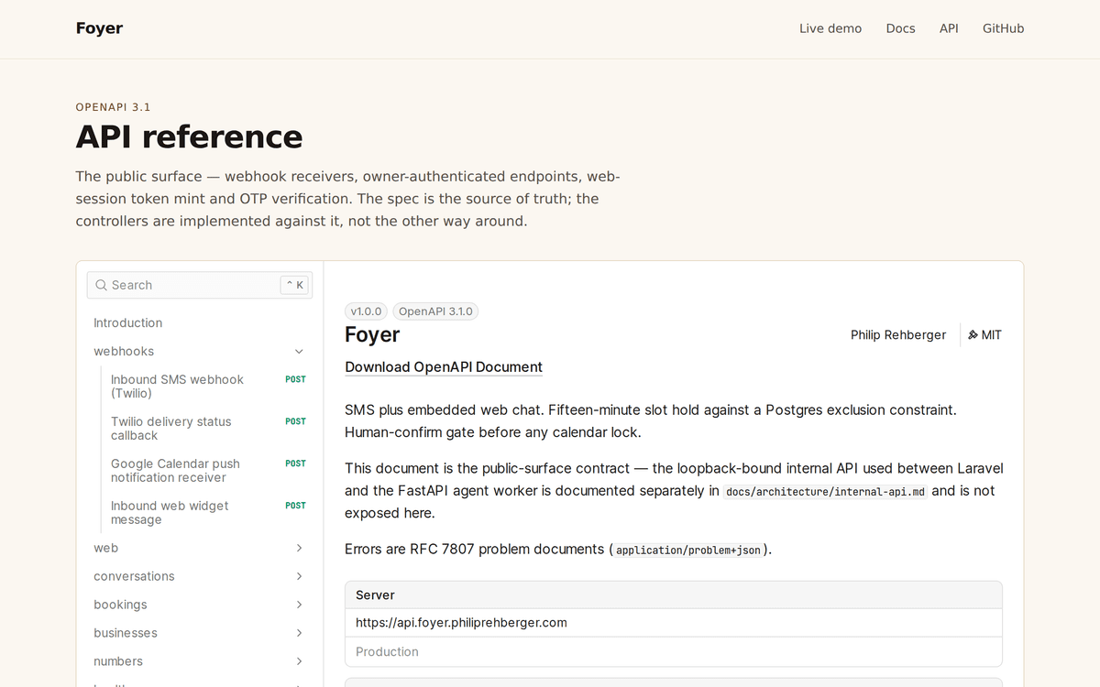Click POST badge for Inbound web widget
This screenshot has width=1100, height=687.
295,506
